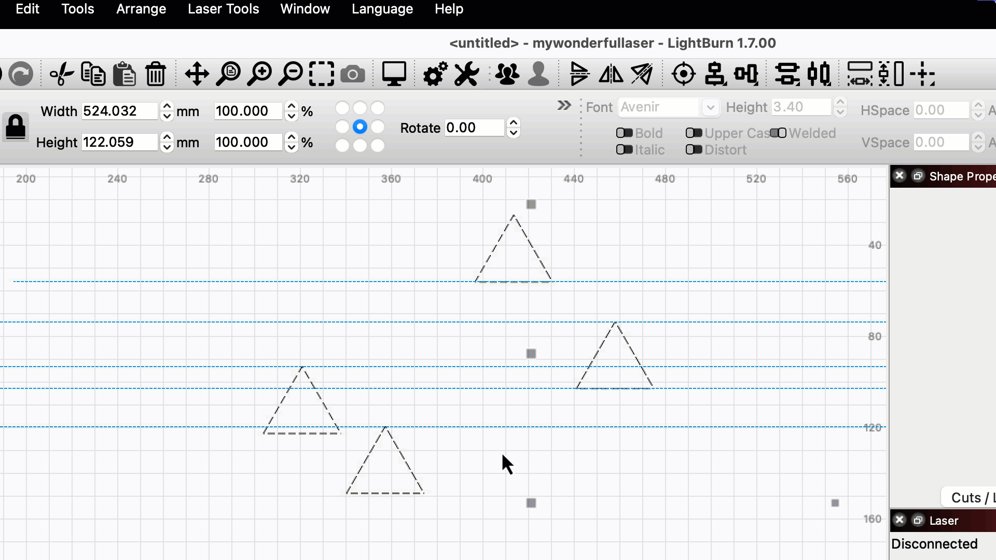Delete the selection with trash icon
996x560 pixels.
(x=156, y=74)
